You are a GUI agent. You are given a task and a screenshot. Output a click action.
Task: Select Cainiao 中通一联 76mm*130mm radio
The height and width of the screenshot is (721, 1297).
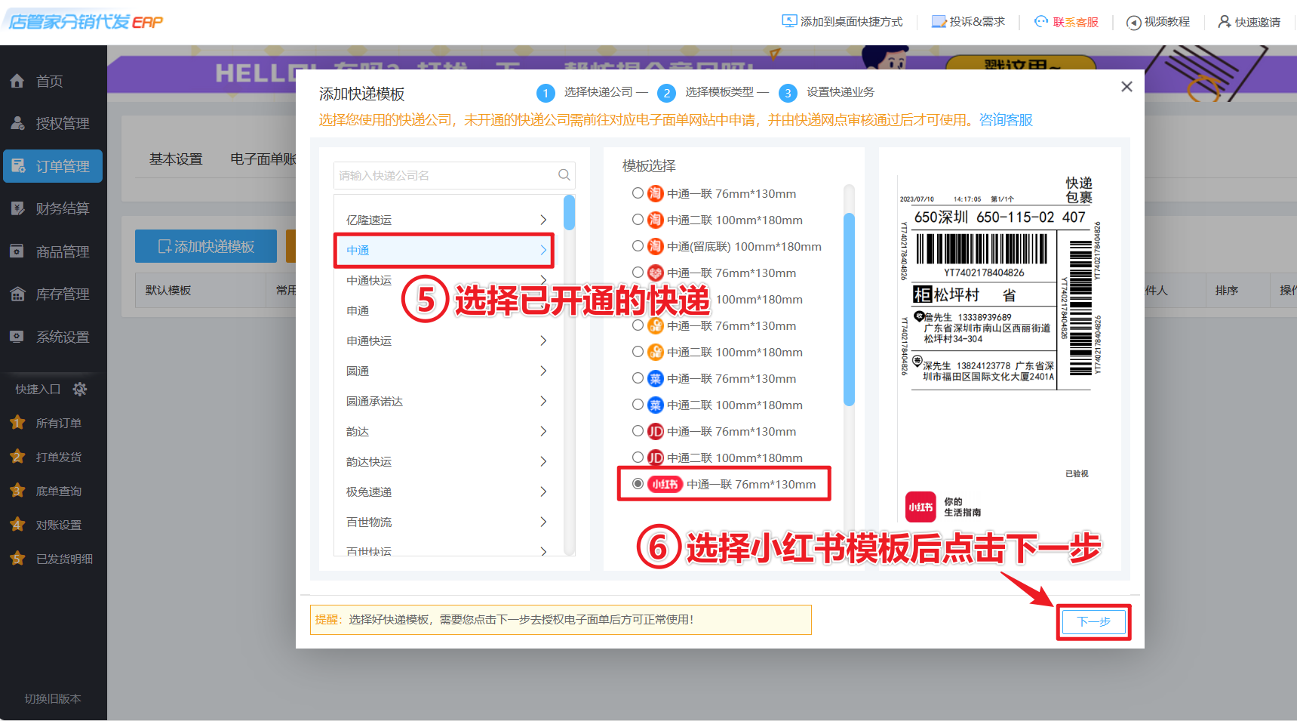point(638,378)
